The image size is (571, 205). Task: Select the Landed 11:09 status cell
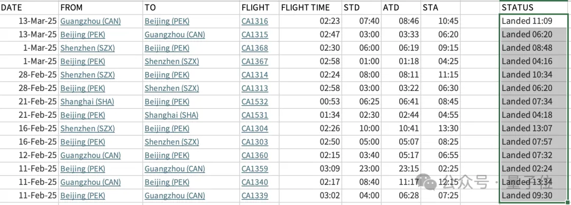pos(533,21)
